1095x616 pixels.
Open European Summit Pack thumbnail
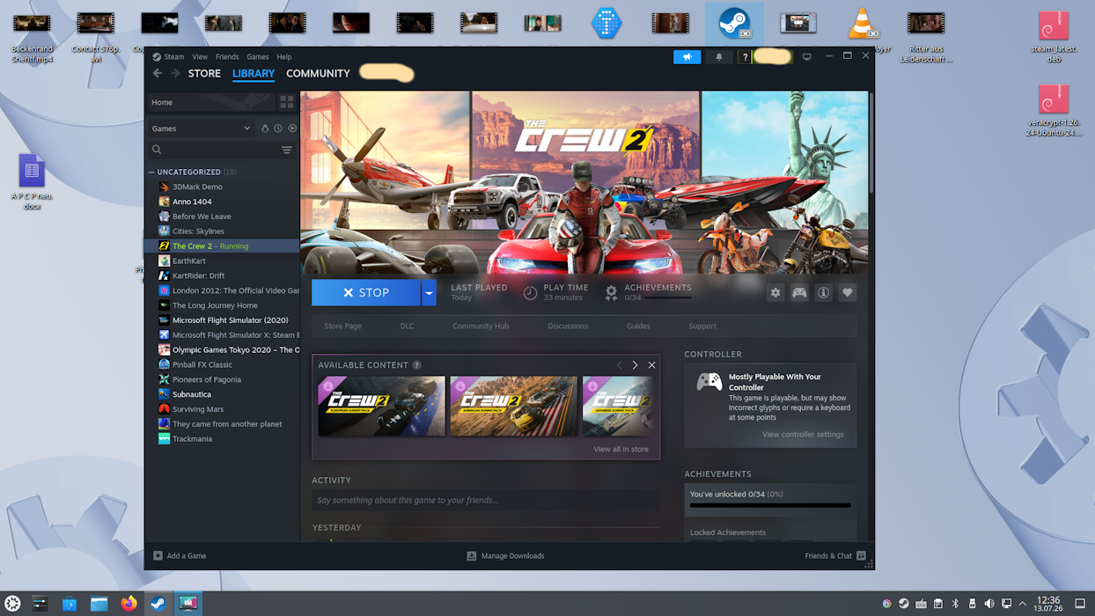click(x=382, y=407)
